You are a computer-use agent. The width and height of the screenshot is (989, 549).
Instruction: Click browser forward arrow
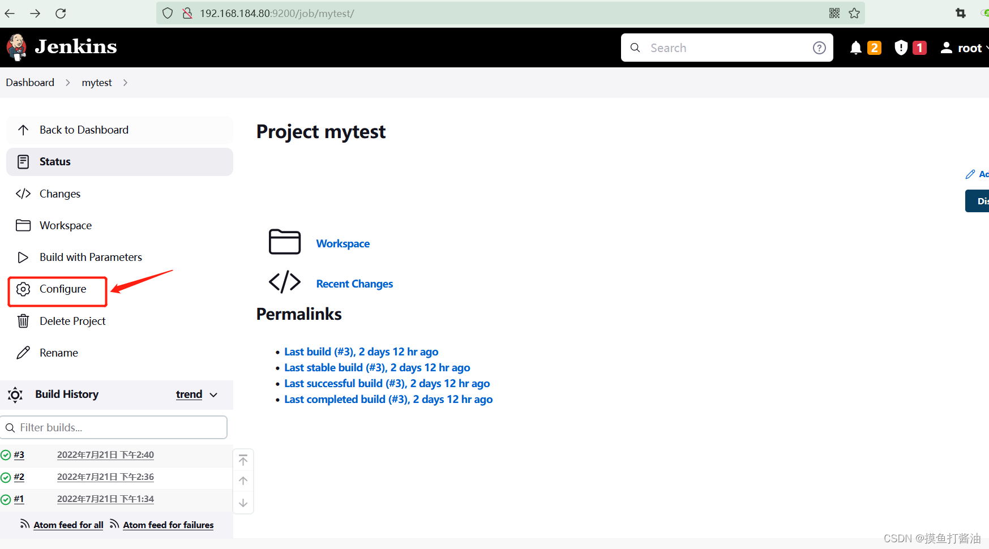[x=35, y=13]
